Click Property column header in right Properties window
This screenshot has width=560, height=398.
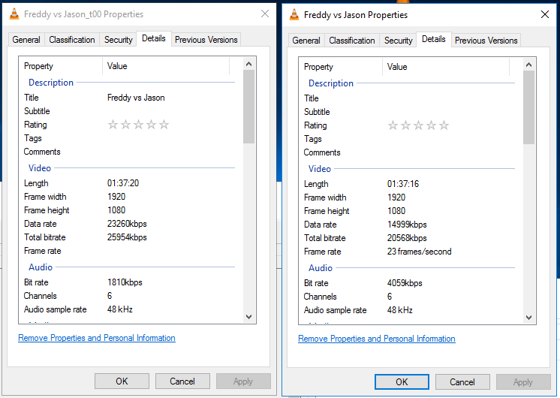pyautogui.click(x=341, y=67)
